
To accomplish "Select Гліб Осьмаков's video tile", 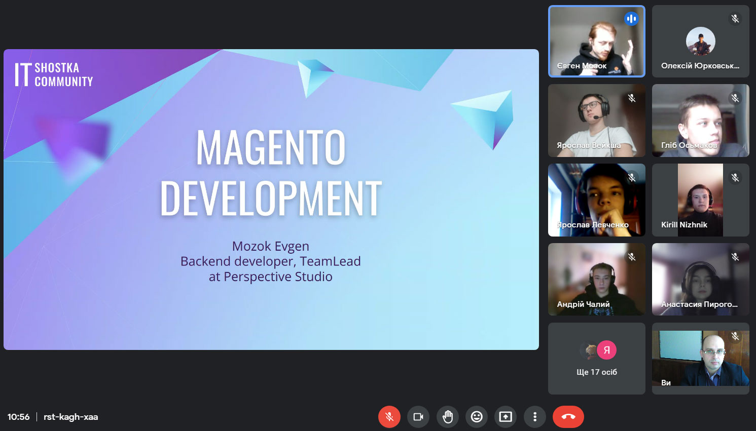I will pyautogui.click(x=701, y=121).
